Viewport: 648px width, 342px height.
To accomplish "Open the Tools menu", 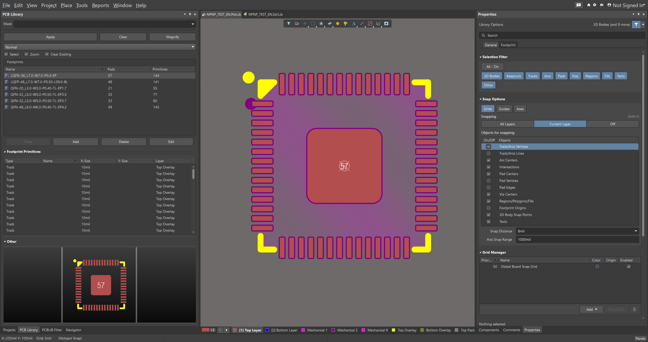I will [82, 5].
